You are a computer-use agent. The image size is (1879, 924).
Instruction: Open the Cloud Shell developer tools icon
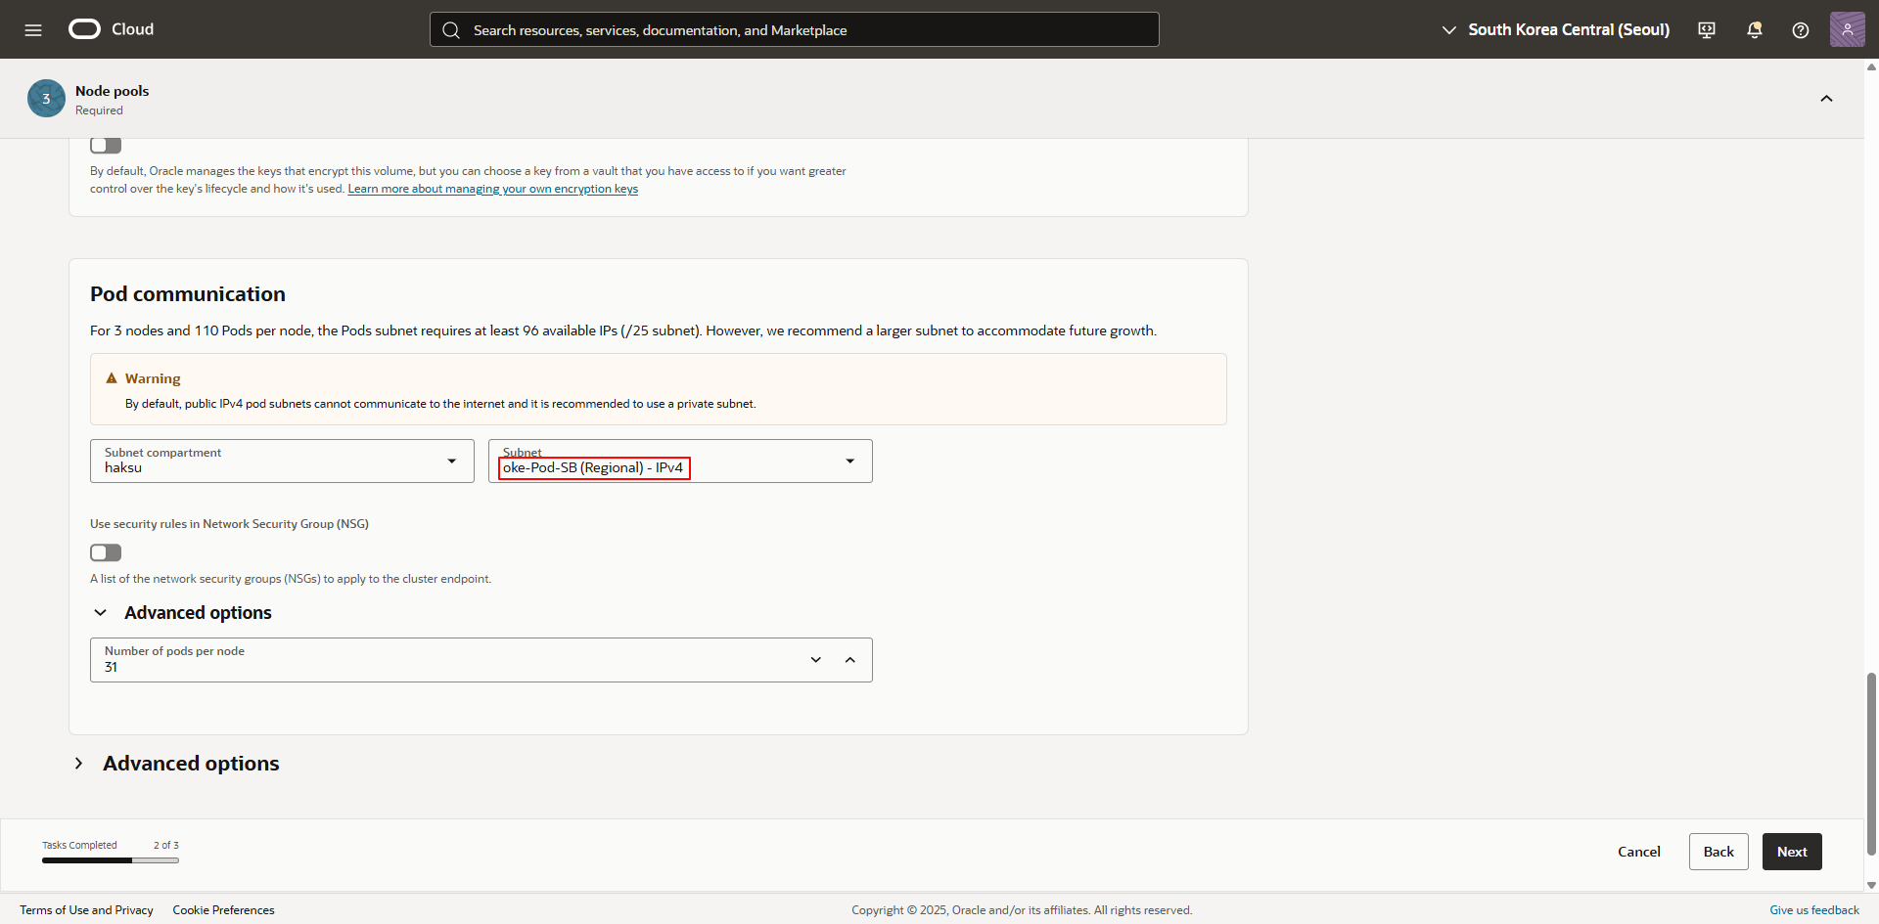pyautogui.click(x=1707, y=29)
